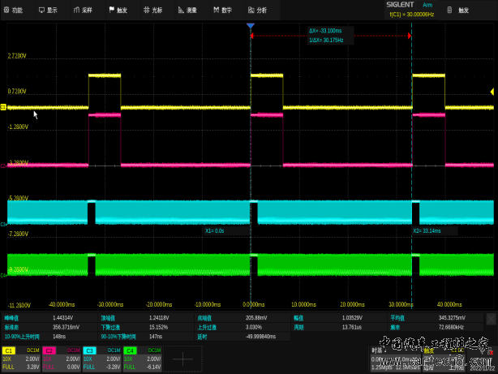Click the 标准差 measurement 356.3716mV
Screen dimensions: 498x374
pos(49,327)
